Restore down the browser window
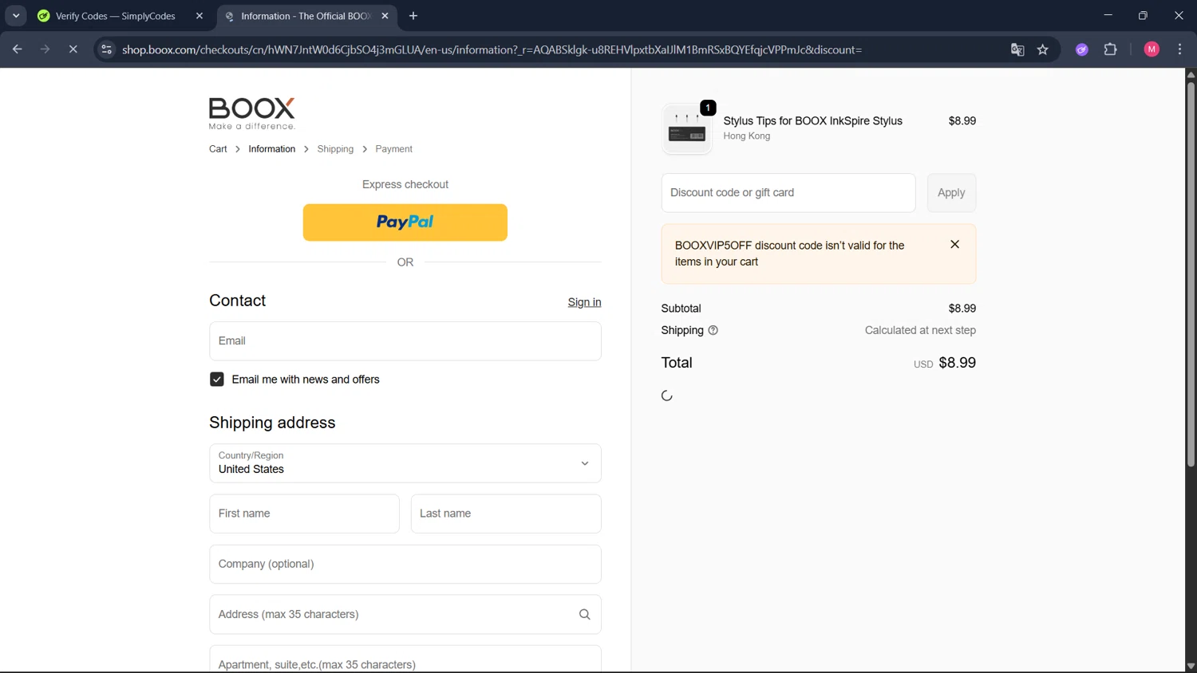This screenshot has height=673, width=1197. [1143, 15]
